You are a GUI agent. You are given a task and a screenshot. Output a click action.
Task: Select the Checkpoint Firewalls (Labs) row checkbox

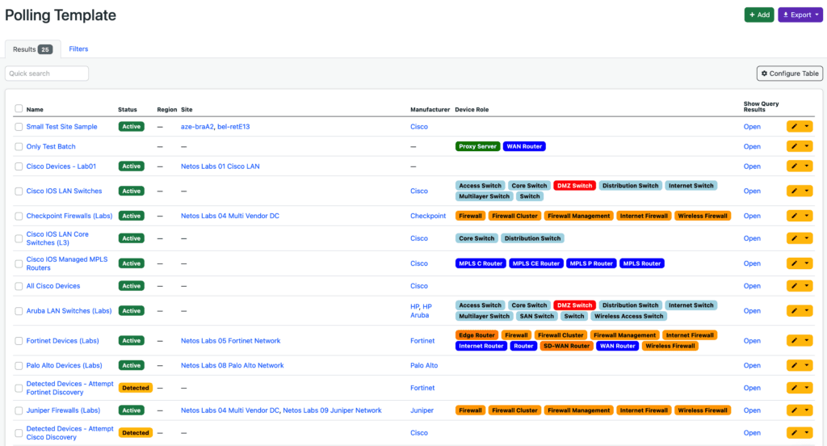tap(19, 217)
